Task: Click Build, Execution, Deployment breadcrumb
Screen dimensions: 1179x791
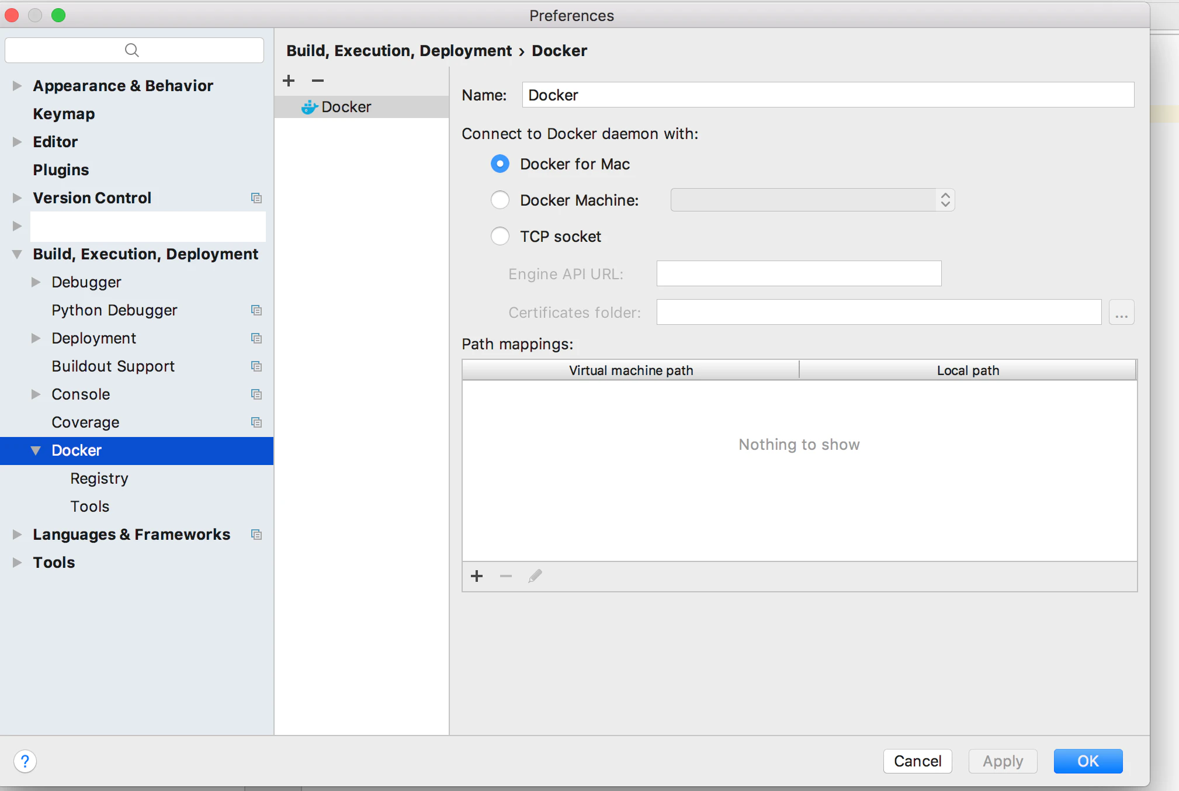Action: click(399, 51)
